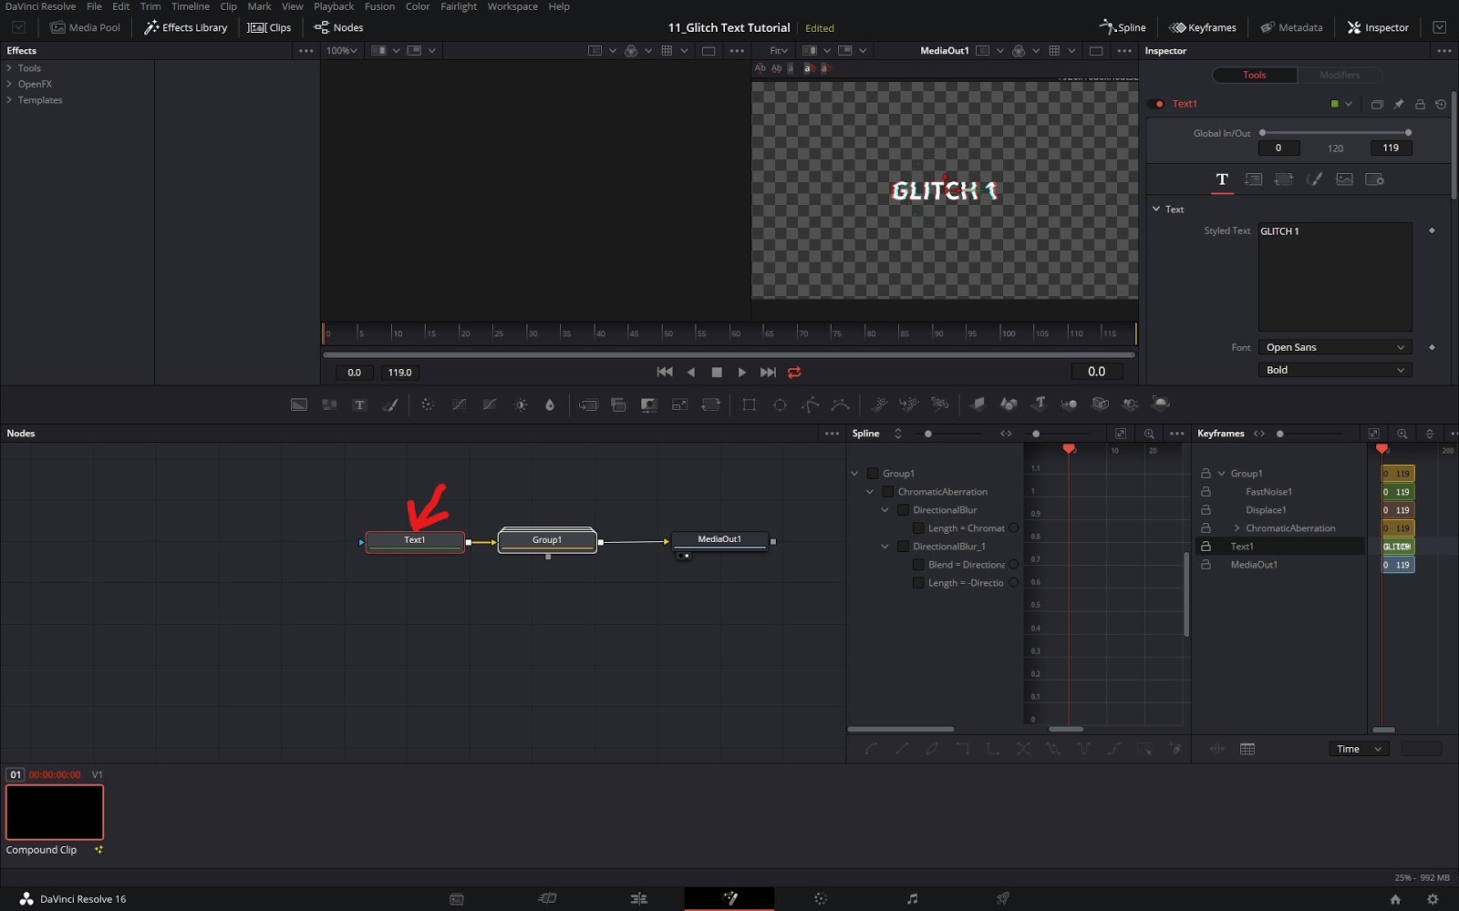
Task: Collapse Group1 in the Keyframes panel
Action: click(1222, 473)
